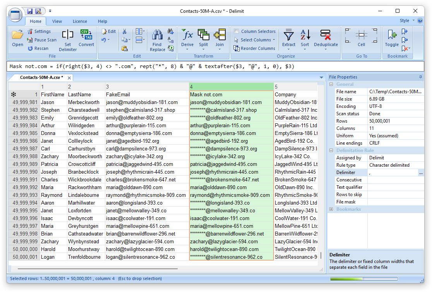Switch to the View ribbon tab
Viewport: 432px width, 292px height.
(x=57, y=21)
